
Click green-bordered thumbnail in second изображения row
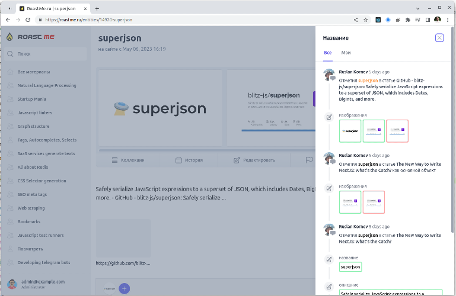(350, 202)
